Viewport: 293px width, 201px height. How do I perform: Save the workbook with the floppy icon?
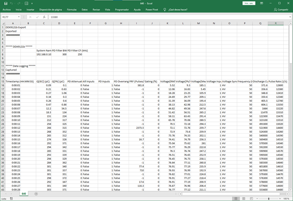pos(6,4)
